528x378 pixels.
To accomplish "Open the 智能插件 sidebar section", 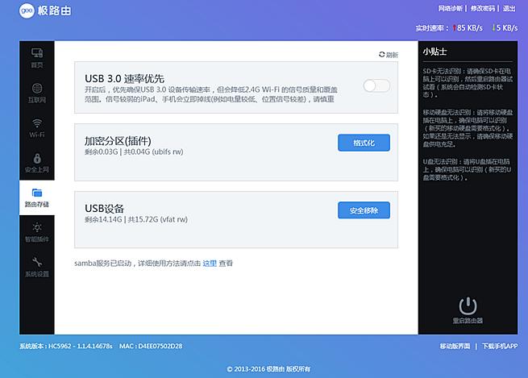I will [x=37, y=232].
